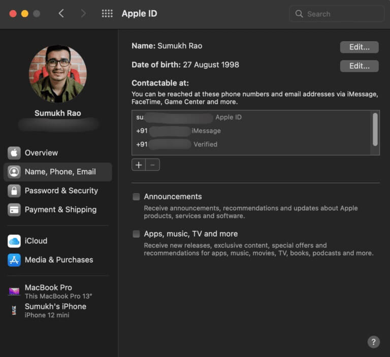The height and width of the screenshot is (357, 390).
Task: Go forward with the right chevron
Action: pos(83,13)
